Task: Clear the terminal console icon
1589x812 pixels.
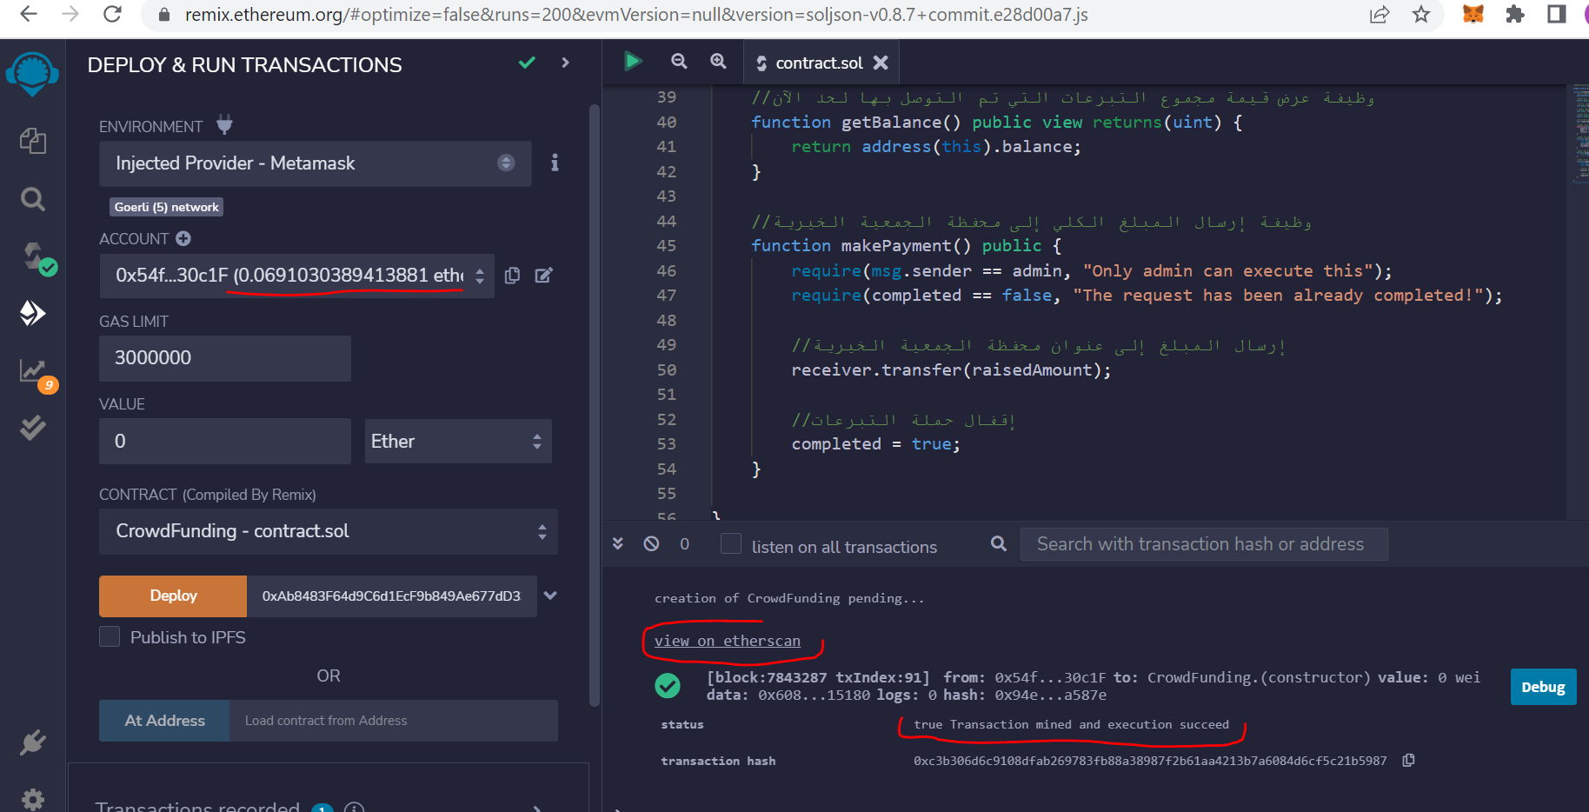Action: 651,543
